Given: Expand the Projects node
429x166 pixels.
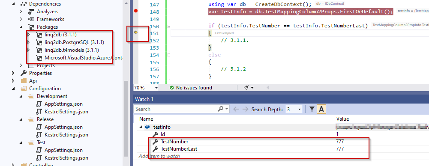Looking at the screenshot, I should (21, 65).
